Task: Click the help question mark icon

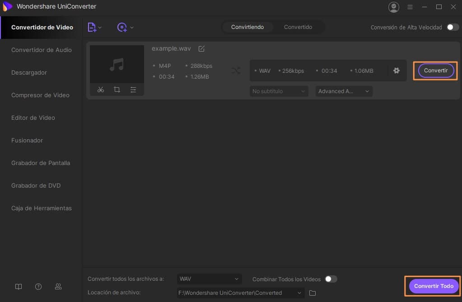Action: click(38, 287)
